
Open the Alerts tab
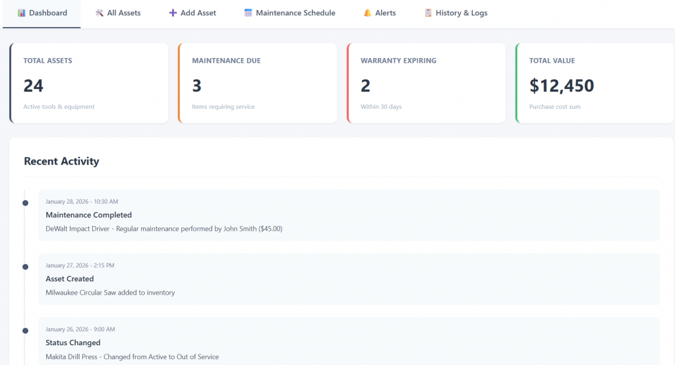(x=380, y=13)
